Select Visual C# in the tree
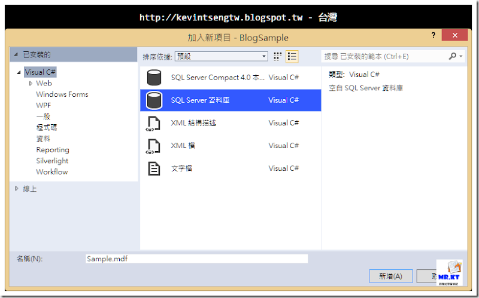Screen dimensions: 479x298 (40, 72)
